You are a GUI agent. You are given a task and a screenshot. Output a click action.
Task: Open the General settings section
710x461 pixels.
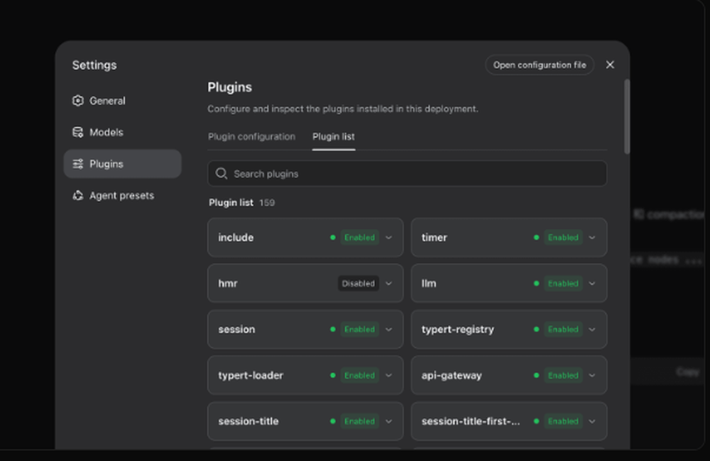tap(122, 101)
